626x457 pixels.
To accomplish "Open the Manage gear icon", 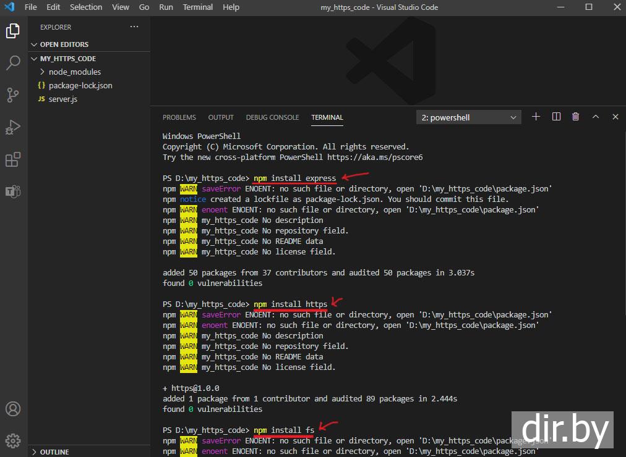I will pyautogui.click(x=13, y=441).
